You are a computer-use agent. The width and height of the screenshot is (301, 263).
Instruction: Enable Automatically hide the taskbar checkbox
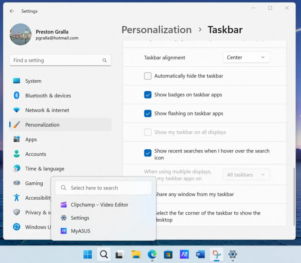tap(148, 76)
